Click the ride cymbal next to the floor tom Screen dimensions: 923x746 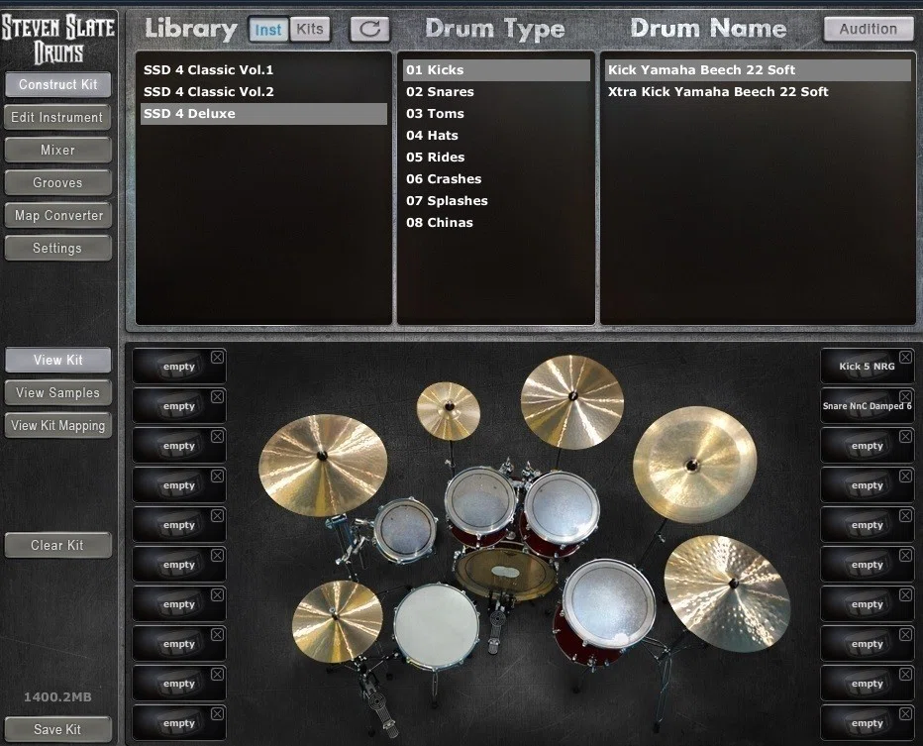pos(727,592)
